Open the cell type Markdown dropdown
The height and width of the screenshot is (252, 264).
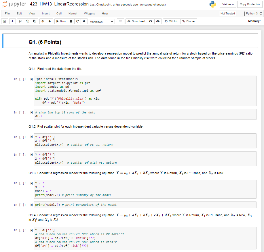[102, 22]
